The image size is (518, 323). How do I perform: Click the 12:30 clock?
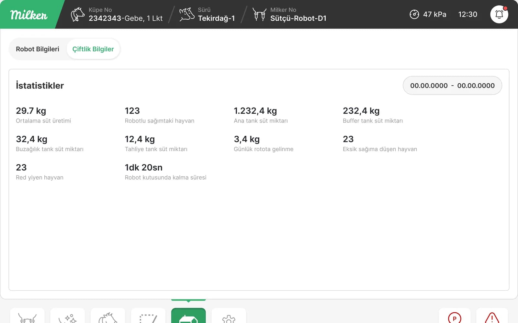tap(467, 14)
